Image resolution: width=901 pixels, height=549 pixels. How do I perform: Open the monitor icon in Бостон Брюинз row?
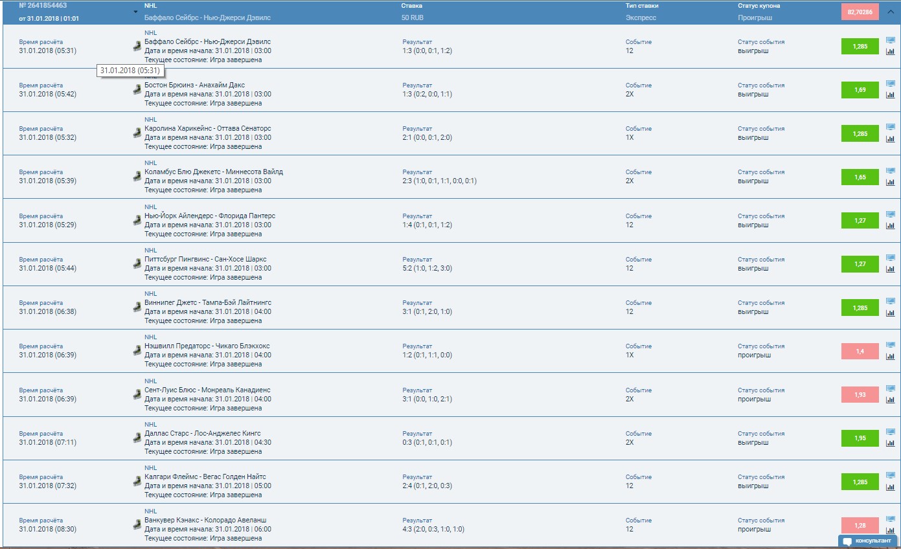[890, 84]
